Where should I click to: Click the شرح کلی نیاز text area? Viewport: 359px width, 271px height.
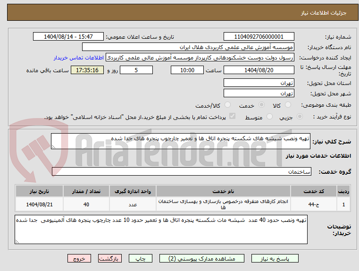point(180,141)
